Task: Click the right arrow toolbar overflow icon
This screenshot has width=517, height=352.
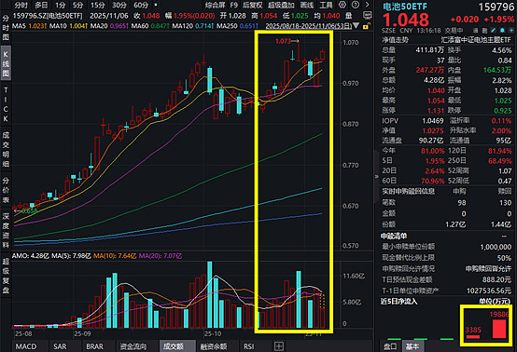Action: pyautogui.click(x=368, y=5)
